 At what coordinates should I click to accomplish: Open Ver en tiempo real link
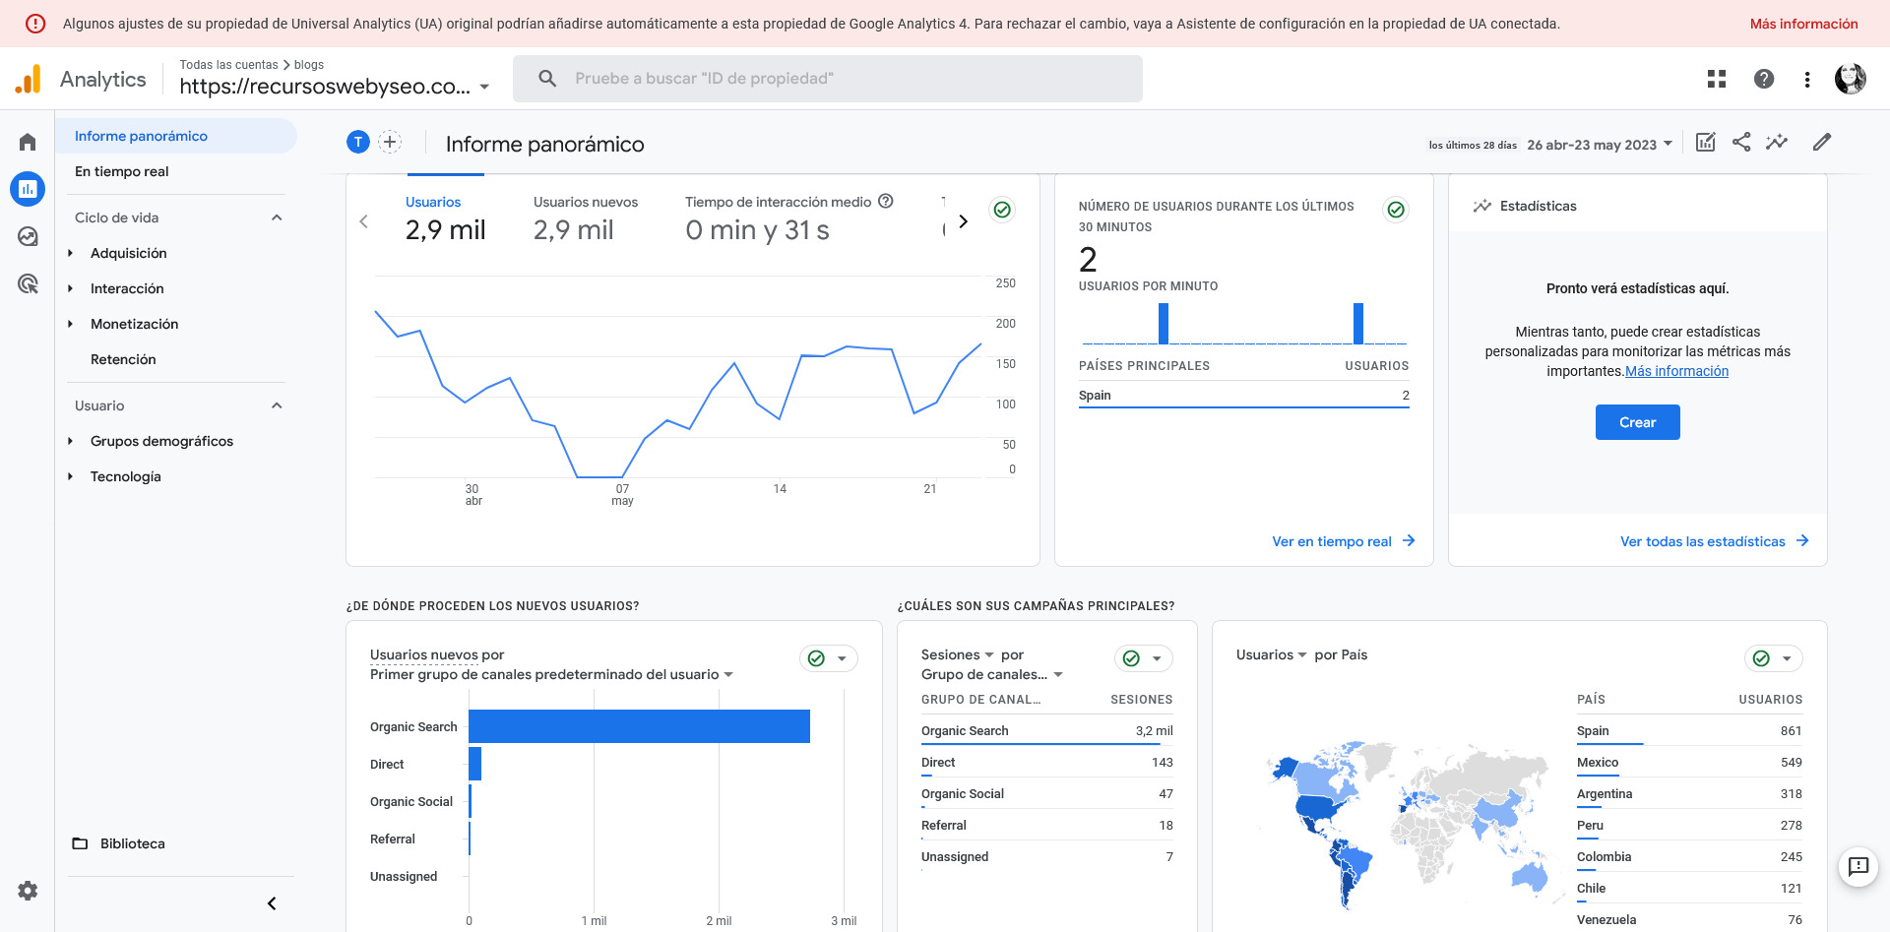point(1344,541)
